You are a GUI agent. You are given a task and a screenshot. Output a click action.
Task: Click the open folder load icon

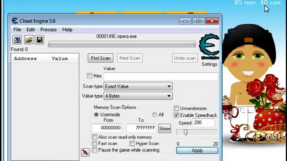tap(29, 40)
